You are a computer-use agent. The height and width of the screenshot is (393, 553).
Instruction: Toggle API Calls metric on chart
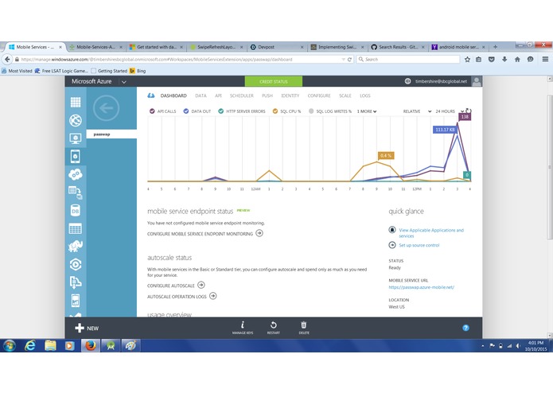162,111
